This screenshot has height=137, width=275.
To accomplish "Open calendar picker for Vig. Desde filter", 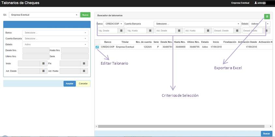I will click(121, 31).
